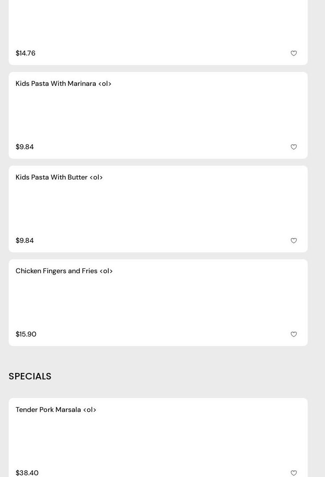Image resolution: width=325 pixels, height=477 pixels.
Task: Open Kids Pasta With Butter item title
Action: (x=59, y=177)
